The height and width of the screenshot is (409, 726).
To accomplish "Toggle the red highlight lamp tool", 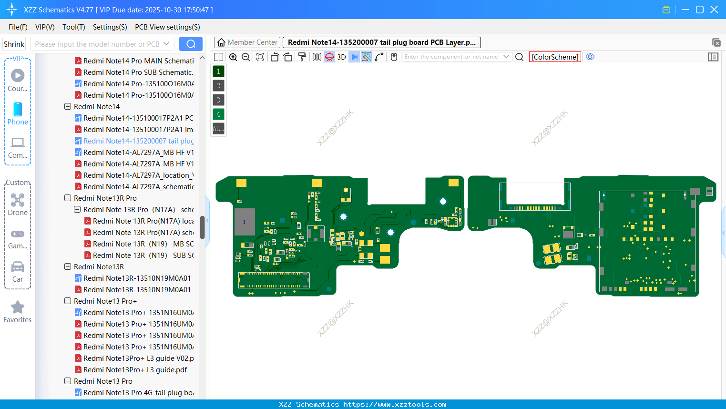I will click(329, 57).
